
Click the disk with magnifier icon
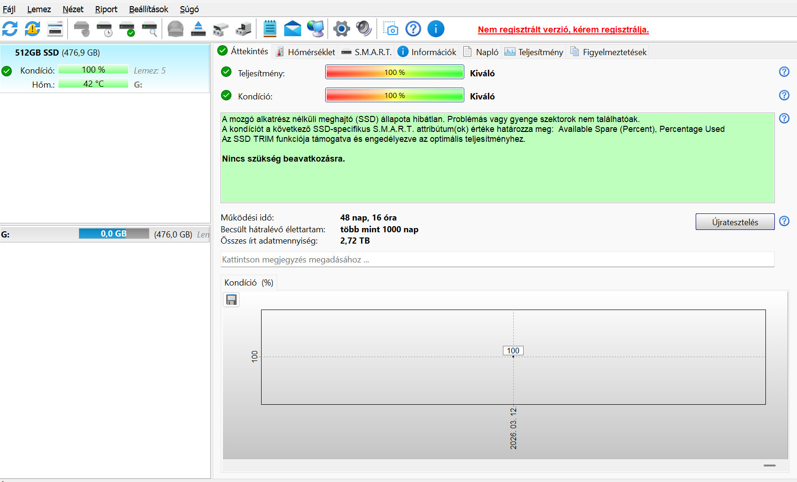click(x=150, y=29)
